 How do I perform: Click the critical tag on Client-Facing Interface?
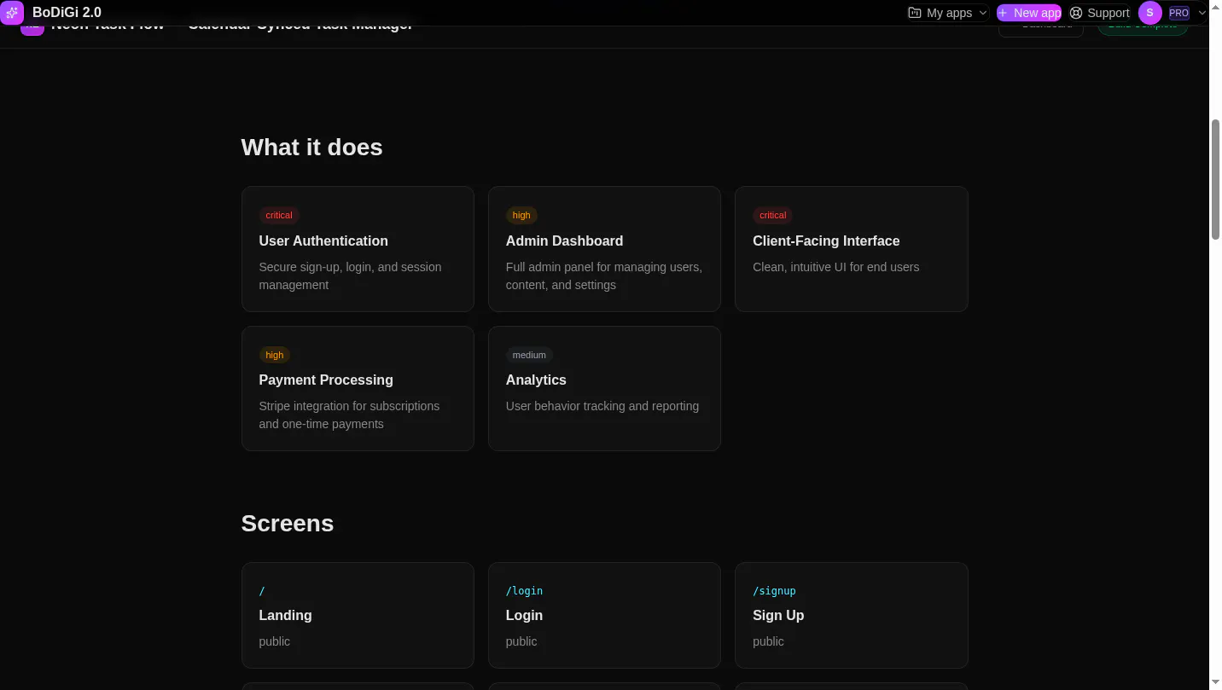(772, 215)
